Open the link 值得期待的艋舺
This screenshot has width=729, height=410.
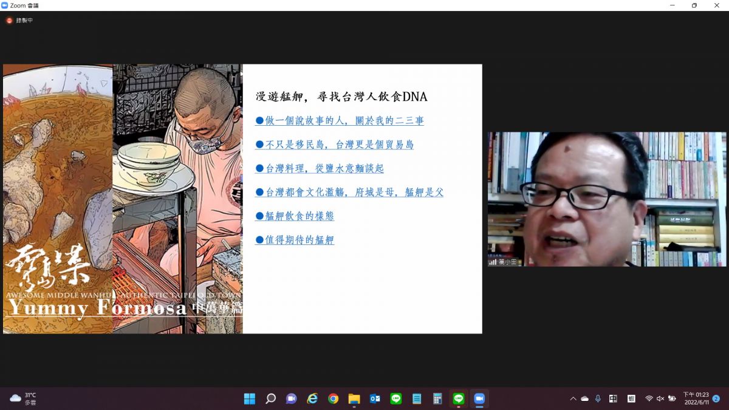click(x=295, y=240)
